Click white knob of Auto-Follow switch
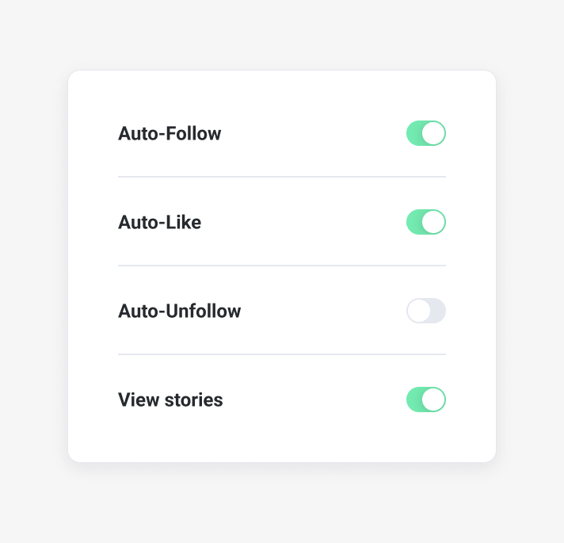Screen dimensions: 564x543 coord(433,133)
